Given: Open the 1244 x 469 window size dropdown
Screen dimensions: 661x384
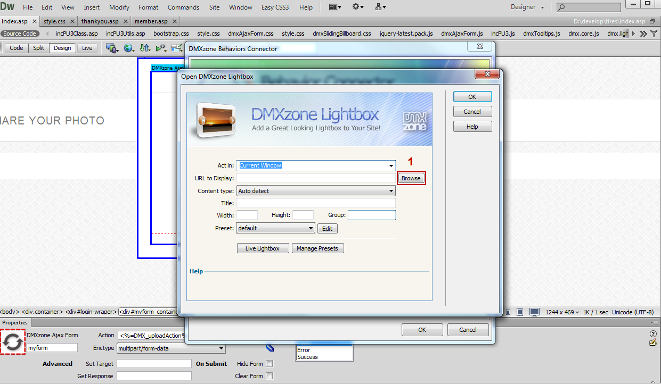Looking at the screenshot, I should pos(561,312).
